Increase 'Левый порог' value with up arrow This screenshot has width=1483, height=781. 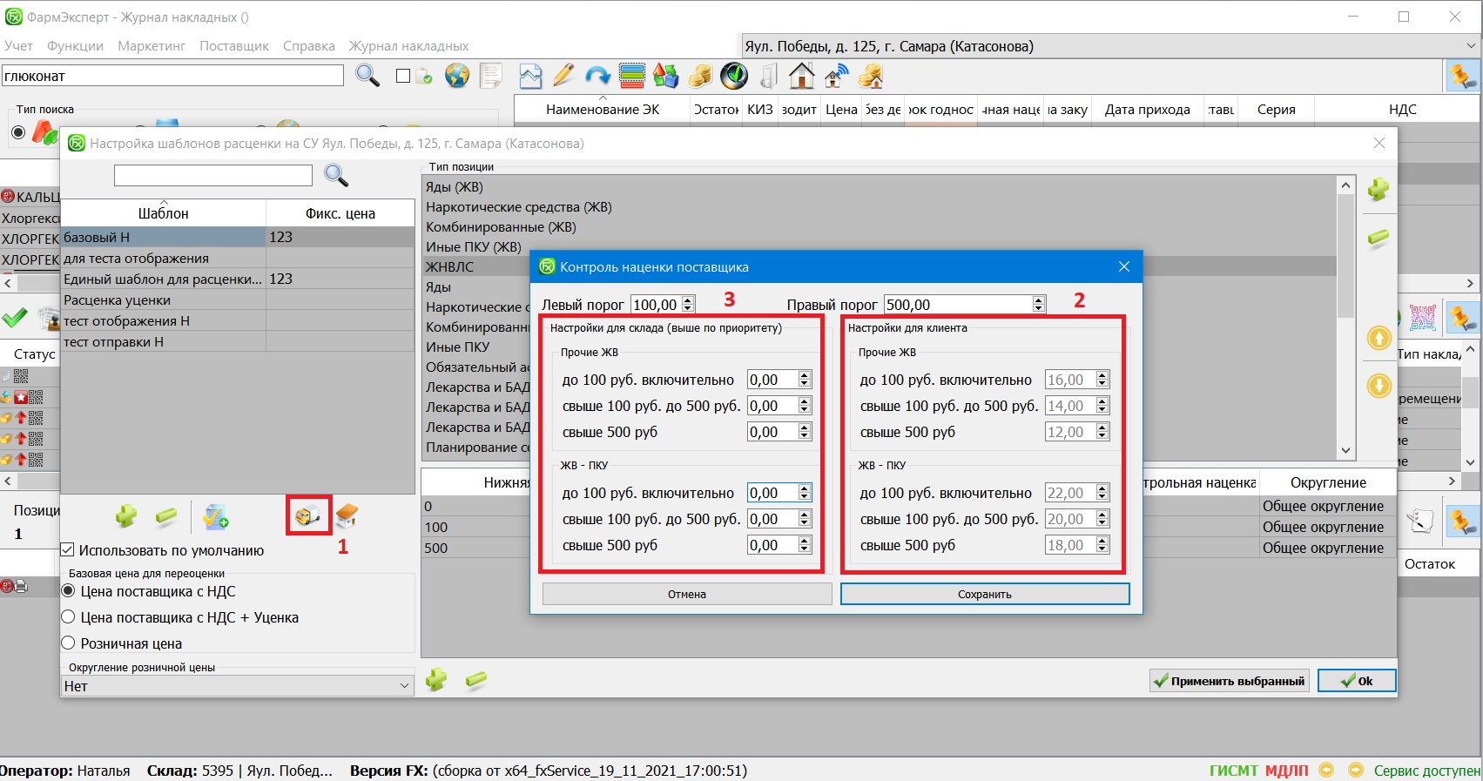[688, 300]
